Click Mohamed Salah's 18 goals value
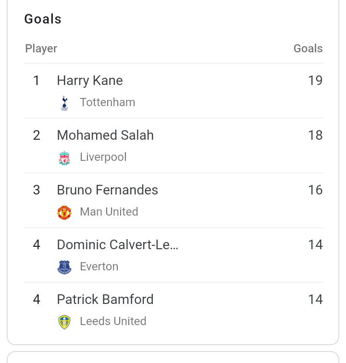 (x=315, y=135)
